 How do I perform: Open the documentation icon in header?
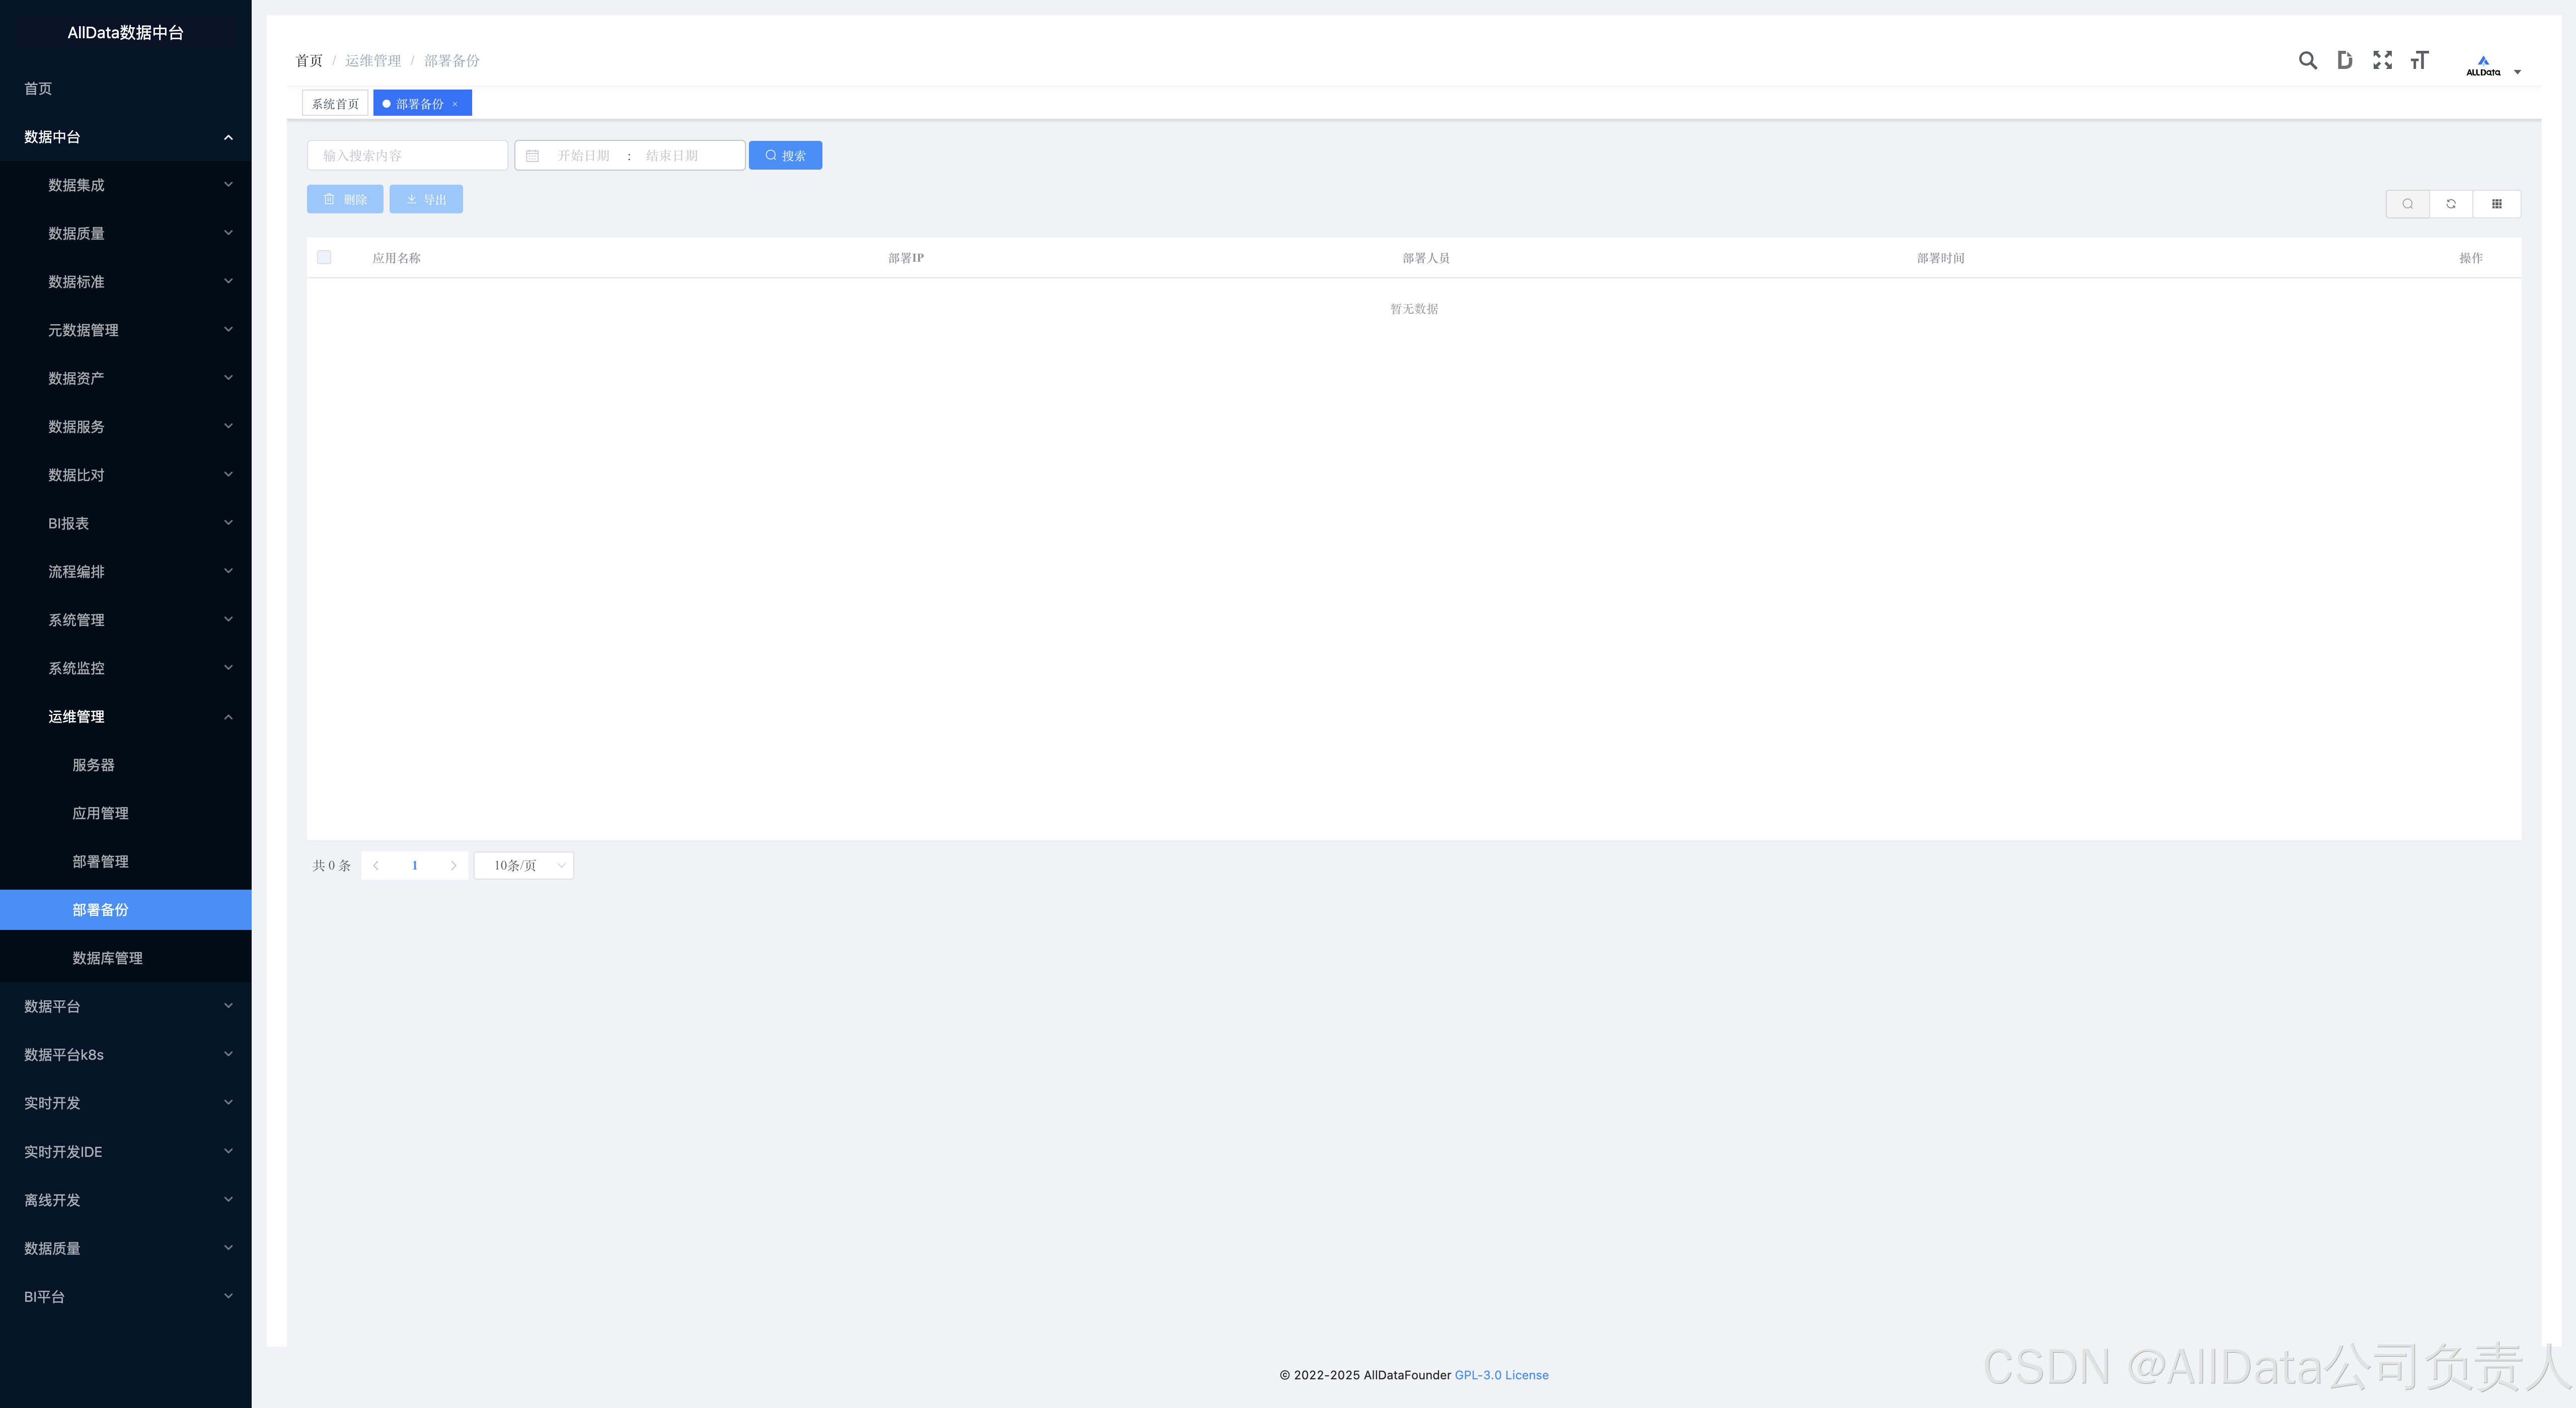(x=2344, y=60)
